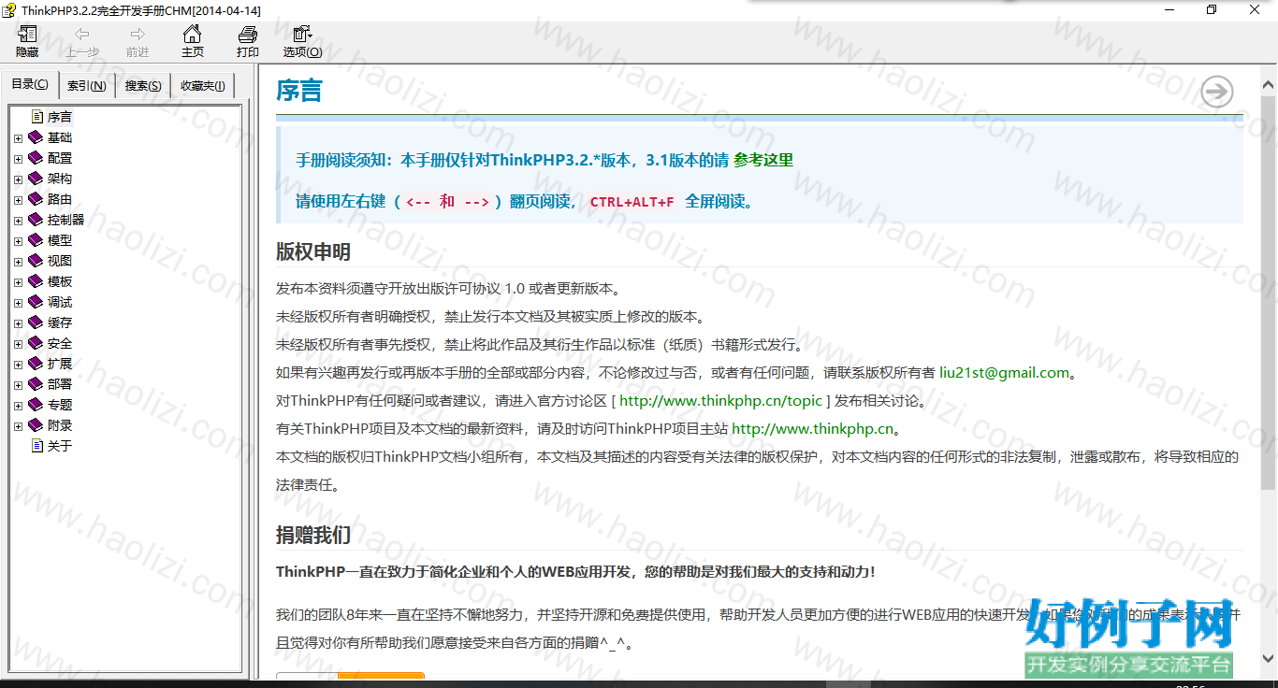Click the book icon beside 安全

(36, 343)
